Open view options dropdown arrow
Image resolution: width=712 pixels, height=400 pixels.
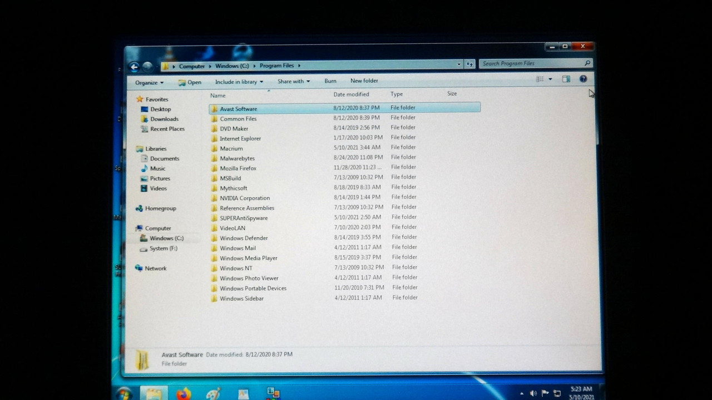[550, 79]
